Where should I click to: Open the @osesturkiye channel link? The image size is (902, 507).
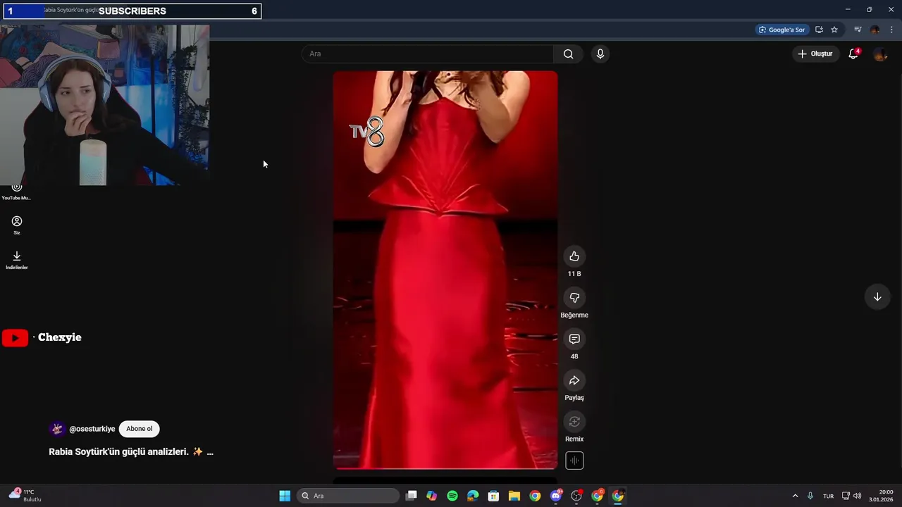coord(92,429)
